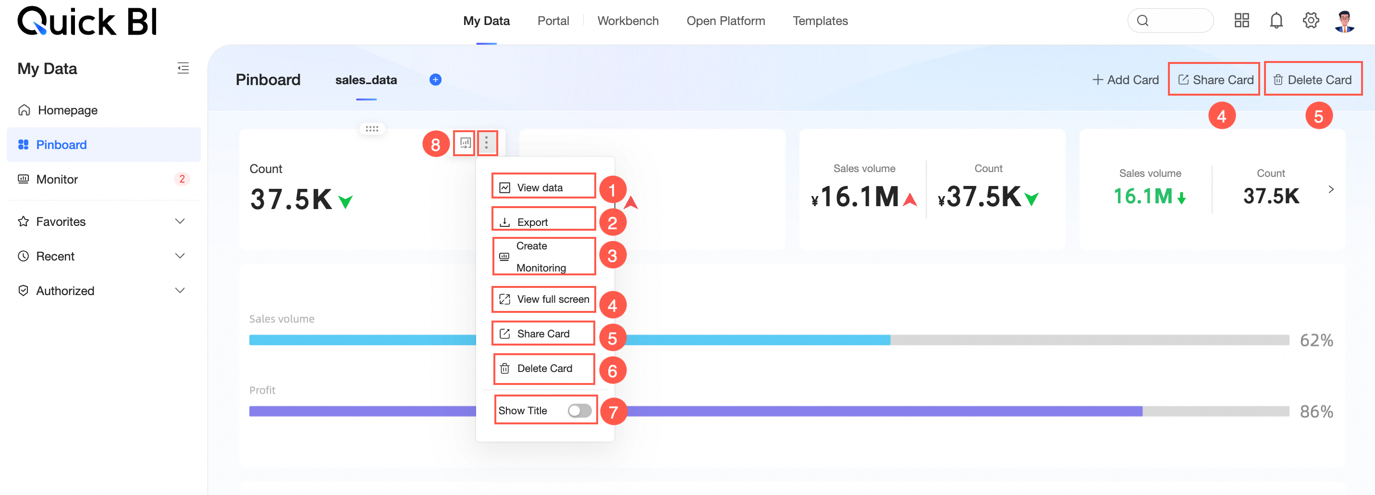
Task: Expand the Favorites section
Action: pyautogui.click(x=180, y=221)
